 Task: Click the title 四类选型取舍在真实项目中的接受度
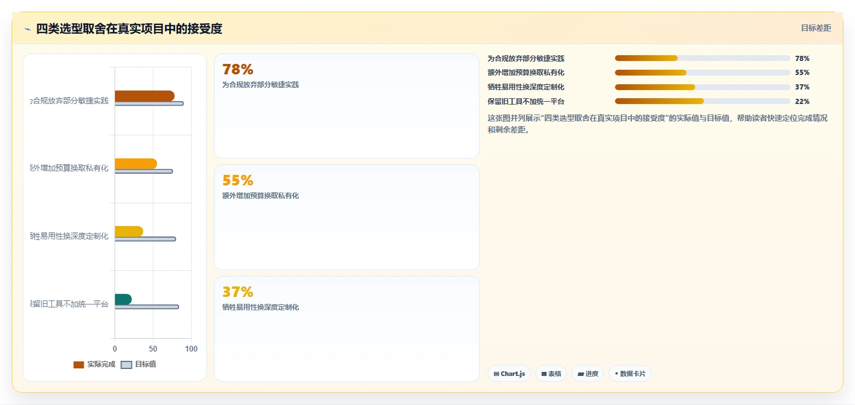tap(129, 28)
